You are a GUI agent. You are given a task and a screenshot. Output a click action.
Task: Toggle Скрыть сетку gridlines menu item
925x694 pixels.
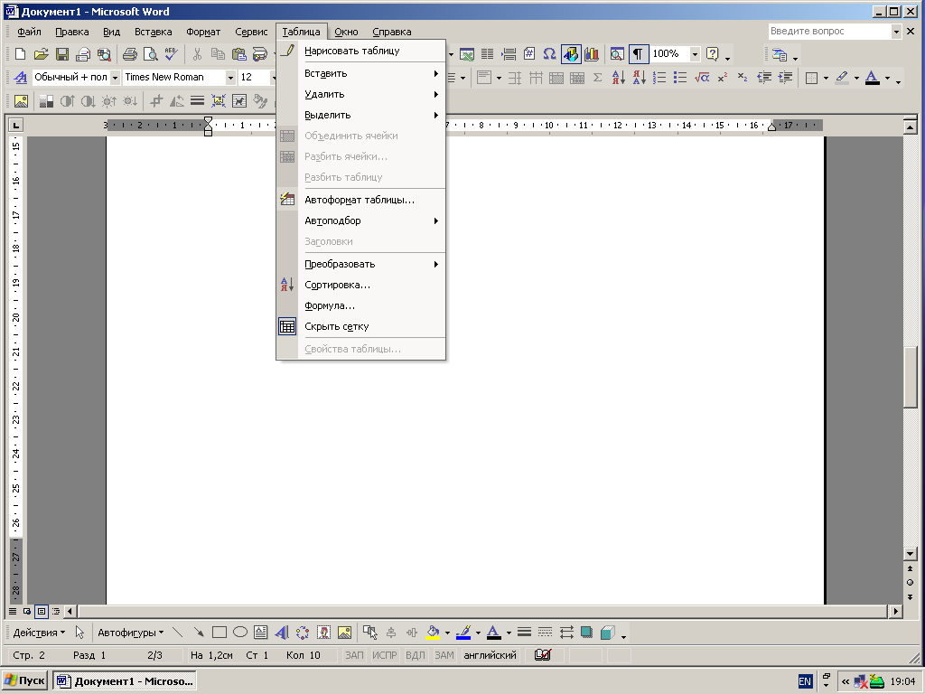360,326
